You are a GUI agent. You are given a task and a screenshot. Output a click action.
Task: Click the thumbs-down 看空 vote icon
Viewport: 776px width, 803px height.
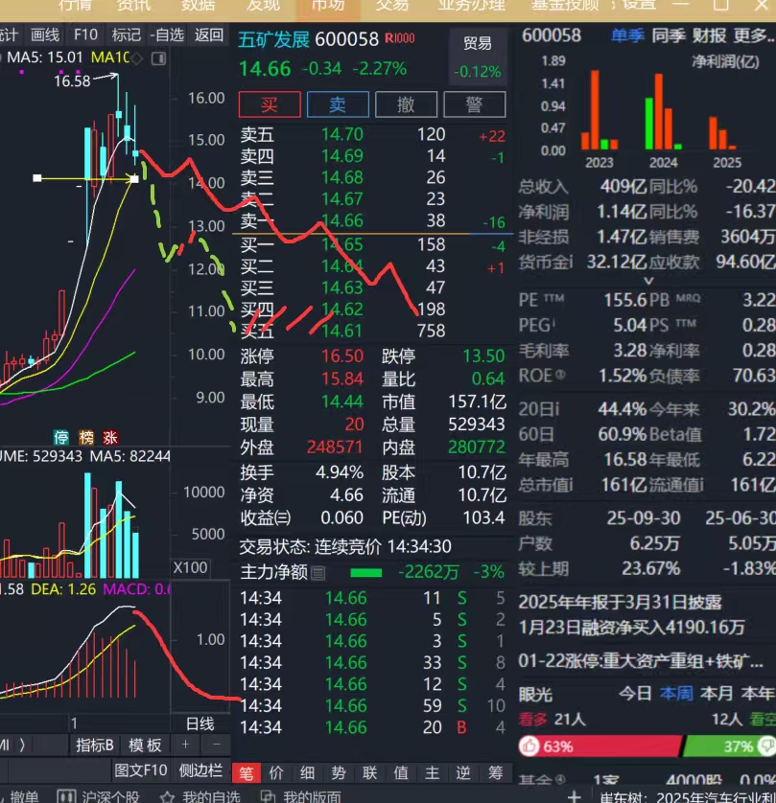tap(766, 746)
